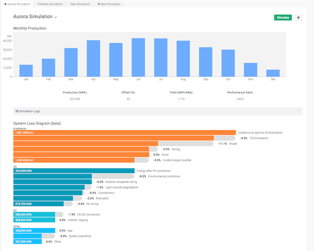
Task: Click the Shade loss label
Action: click(233, 143)
